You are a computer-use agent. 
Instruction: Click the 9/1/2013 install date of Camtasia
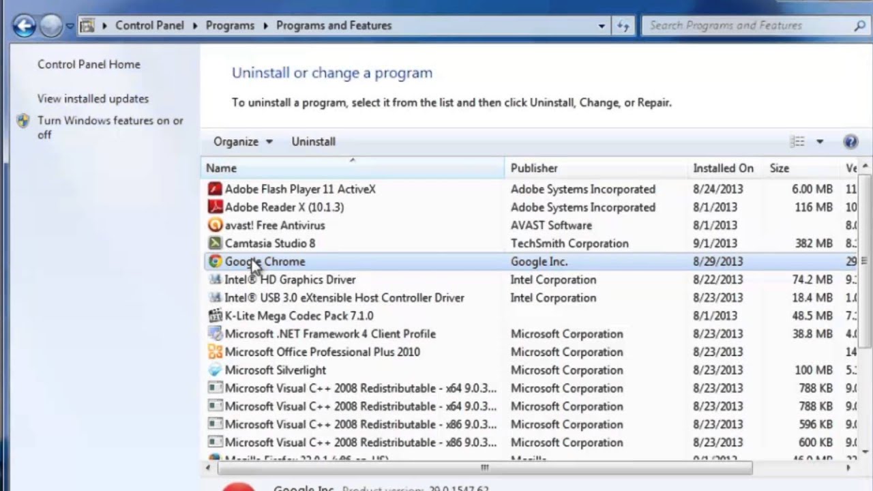click(715, 243)
